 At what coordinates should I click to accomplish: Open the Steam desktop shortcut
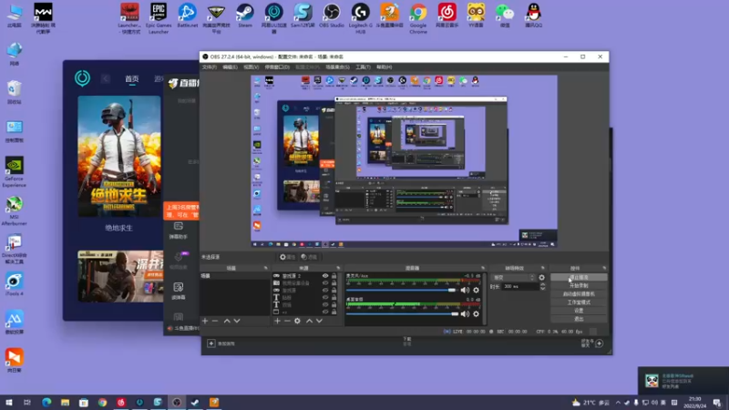(245, 15)
